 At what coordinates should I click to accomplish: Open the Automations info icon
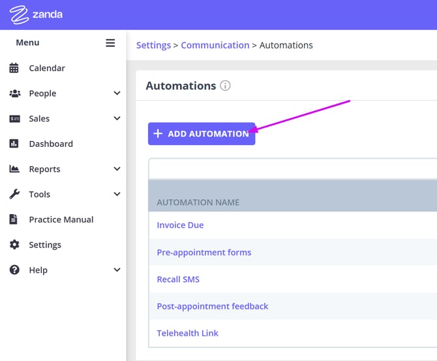pyautogui.click(x=225, y=86)
